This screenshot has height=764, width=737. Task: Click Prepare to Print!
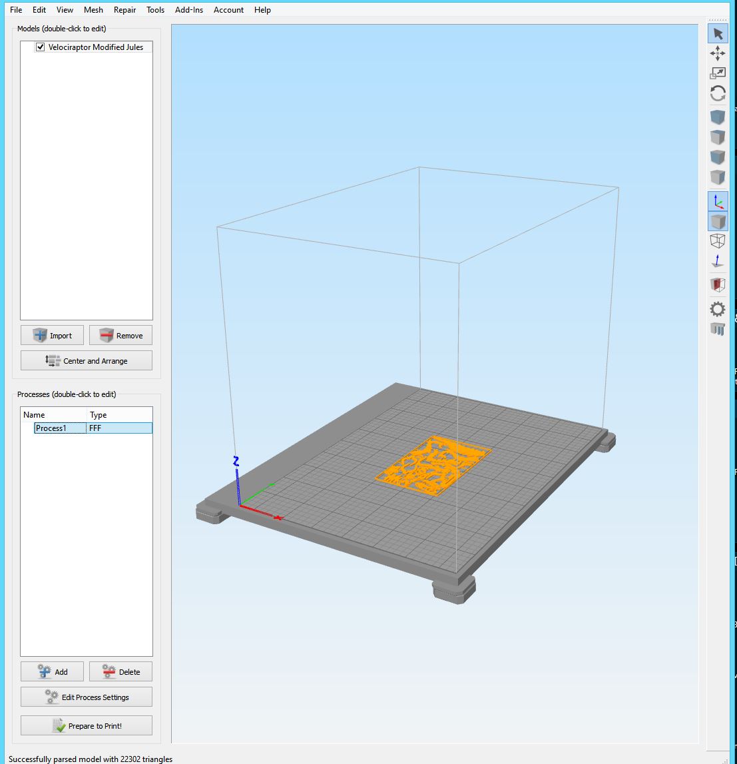tap(87, 726)
